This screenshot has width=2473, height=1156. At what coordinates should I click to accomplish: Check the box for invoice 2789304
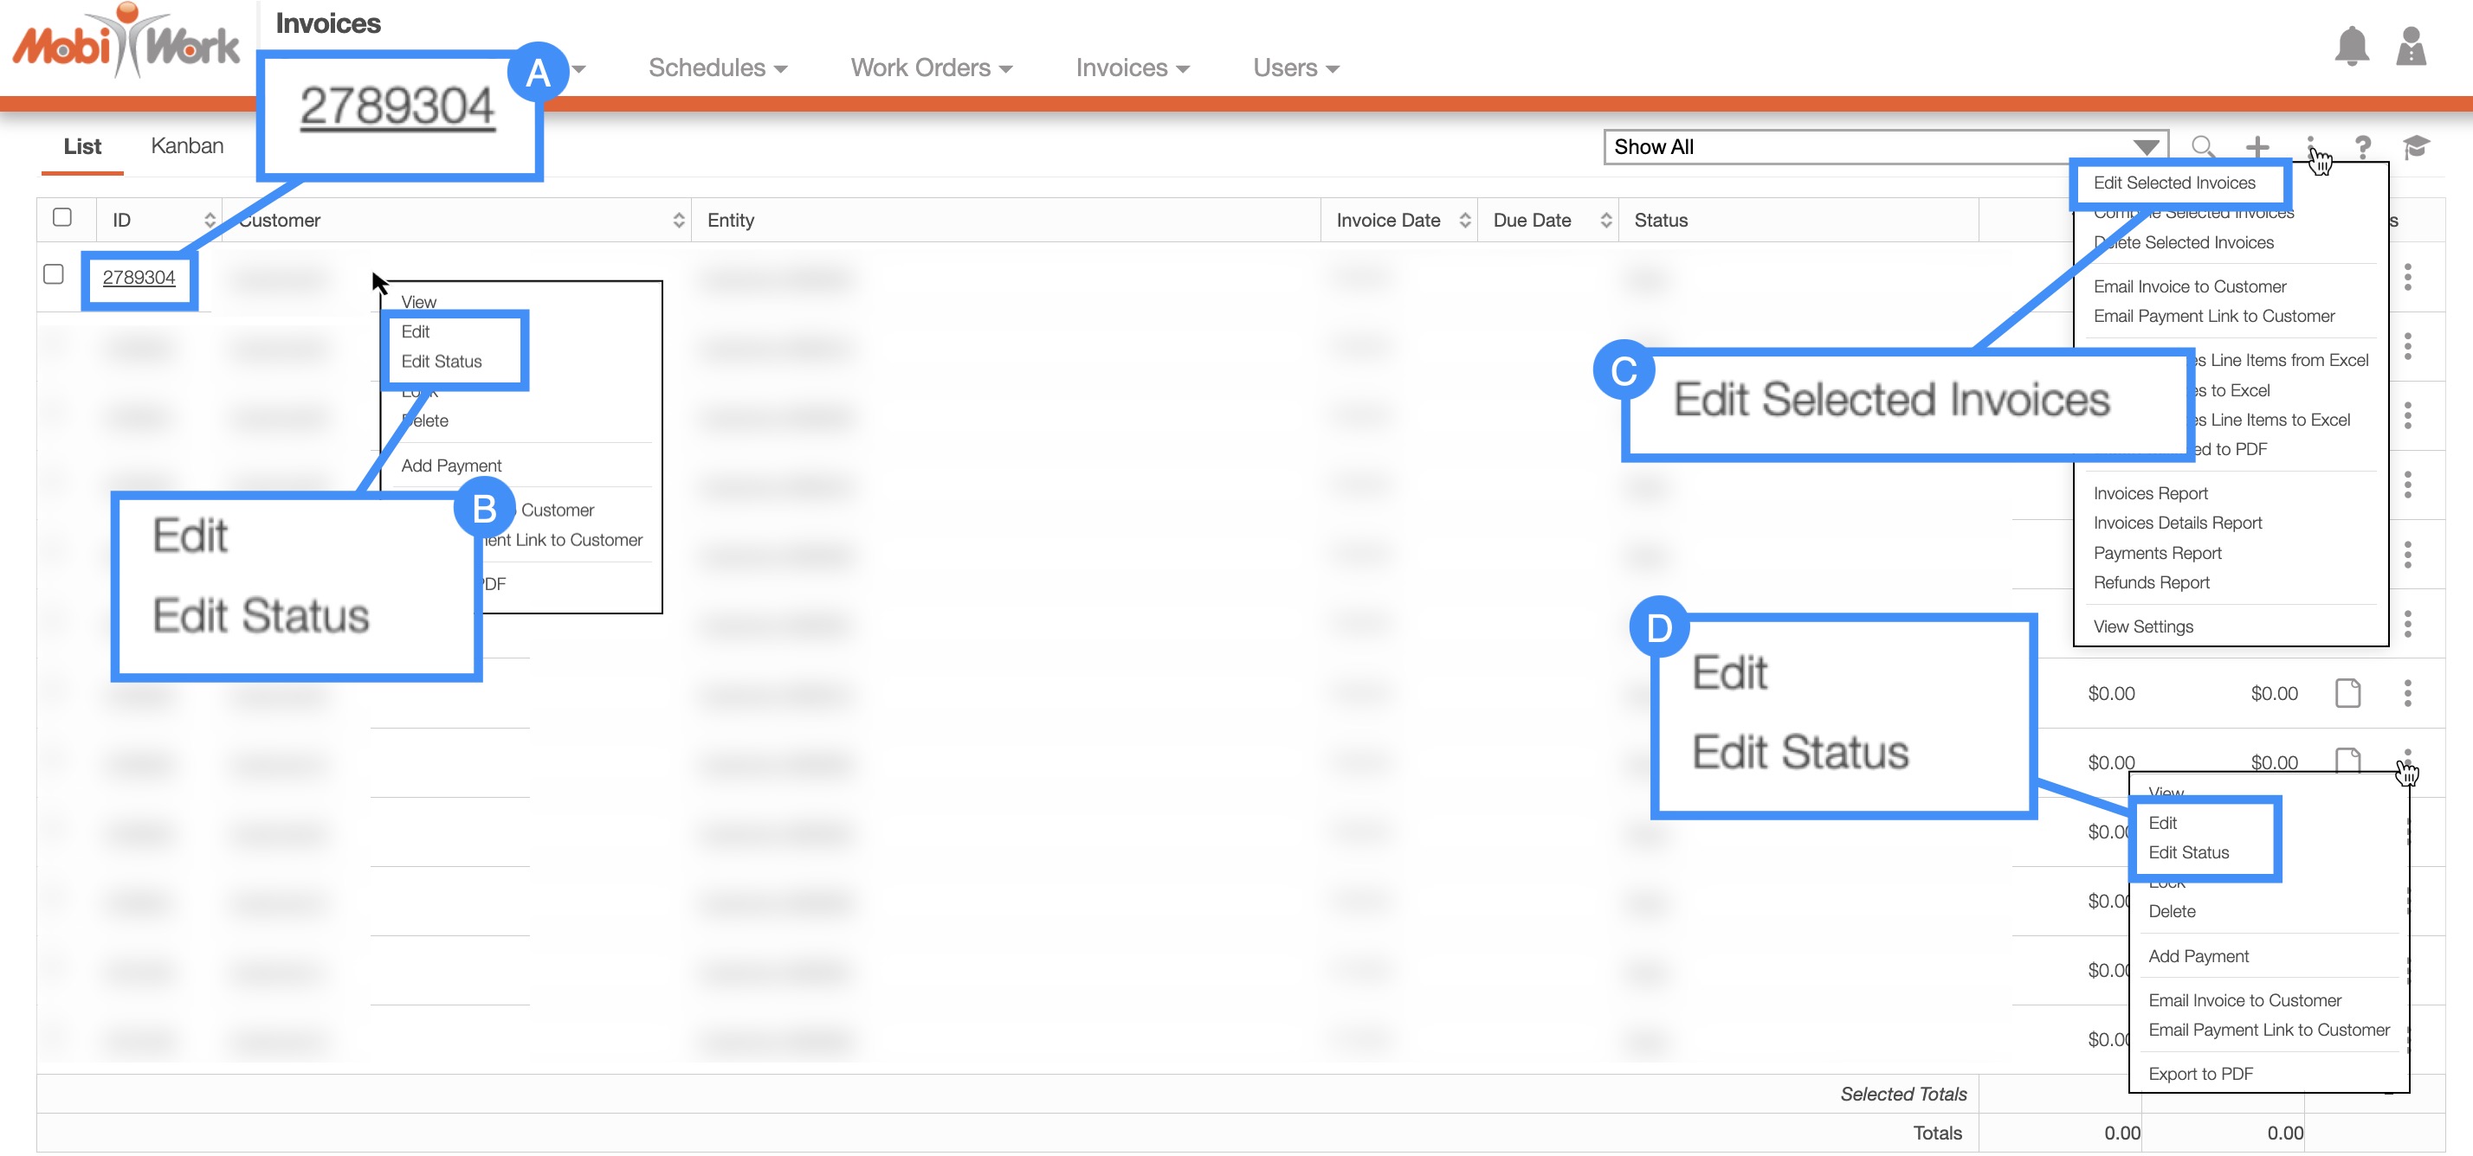tap(54, 274)
